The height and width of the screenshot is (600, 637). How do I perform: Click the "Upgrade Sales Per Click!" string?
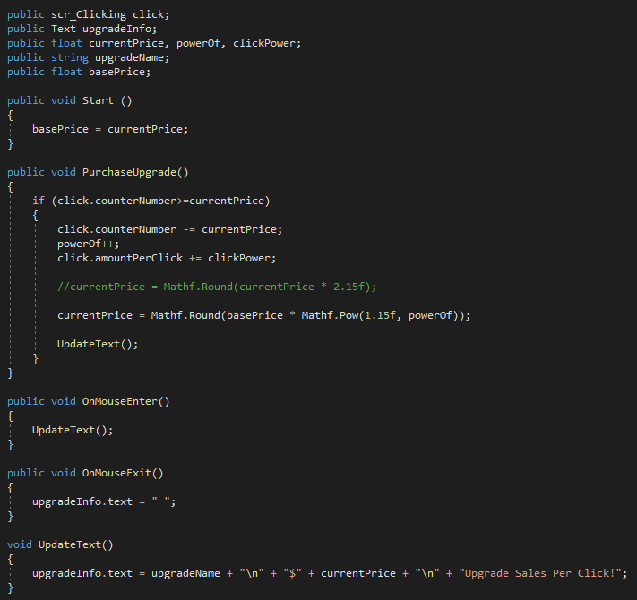click(x=538, y=573)
